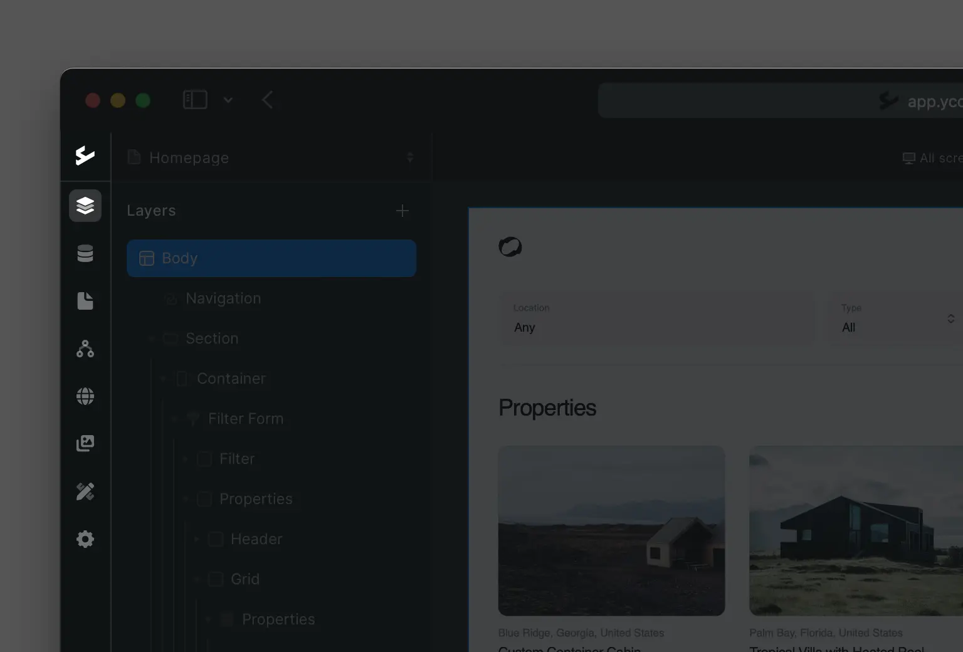Click the macOS green maximize window button
The image size is (963, 652).
tap(143, 100)
